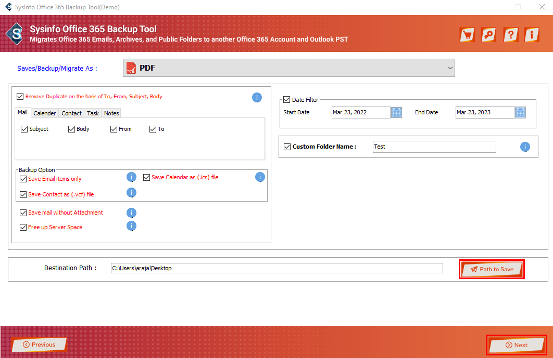
Task: Open the End Date calendar picker
Action: 520,112
